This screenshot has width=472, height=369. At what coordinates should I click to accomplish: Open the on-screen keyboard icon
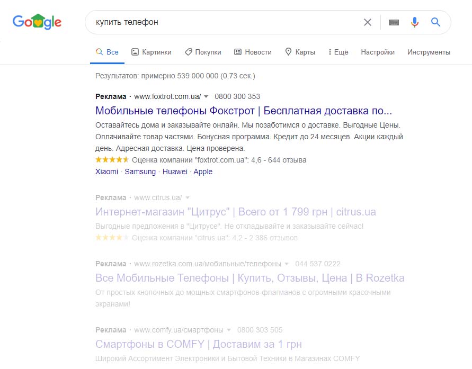point(394,22)
